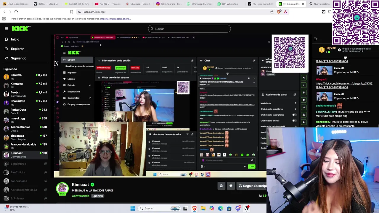Screen dimensions: 379x213
Task: Toggle the heart follow button
Action: point(231,186)
